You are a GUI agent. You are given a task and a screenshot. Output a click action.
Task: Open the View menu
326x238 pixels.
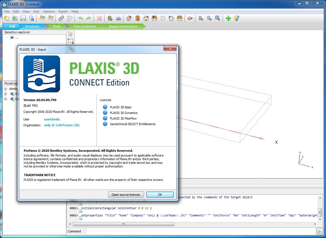pos(26,11)
